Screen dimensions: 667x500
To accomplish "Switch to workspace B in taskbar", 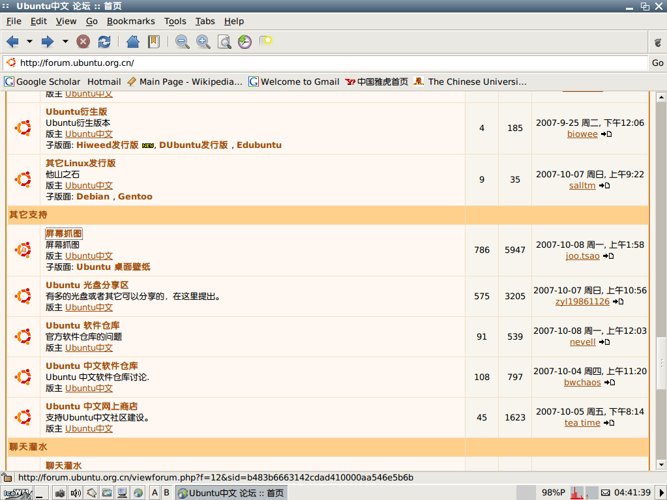I will (x=167, y=493).
